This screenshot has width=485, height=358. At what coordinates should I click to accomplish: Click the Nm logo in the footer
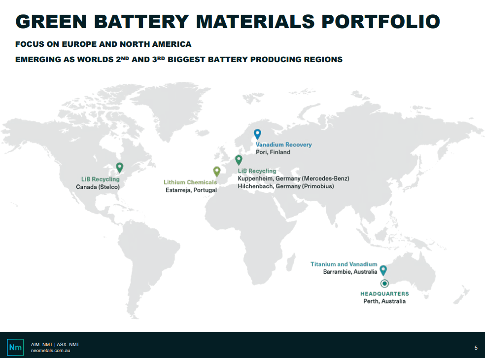[15, 347]
